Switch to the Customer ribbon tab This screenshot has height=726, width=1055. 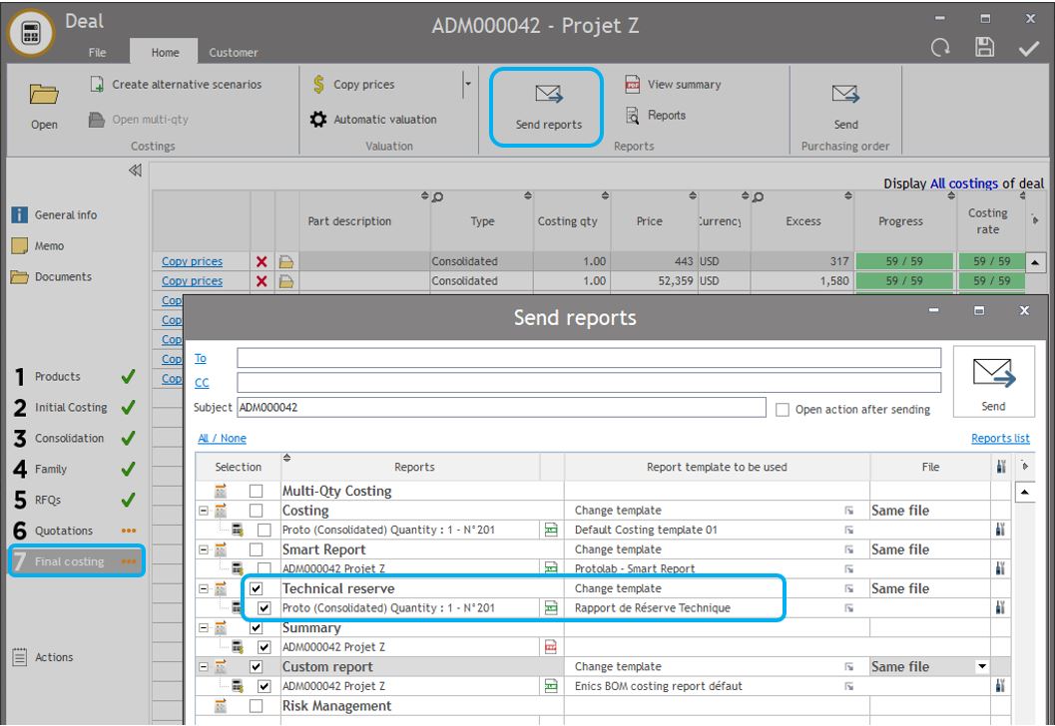(x=234, y=52)
